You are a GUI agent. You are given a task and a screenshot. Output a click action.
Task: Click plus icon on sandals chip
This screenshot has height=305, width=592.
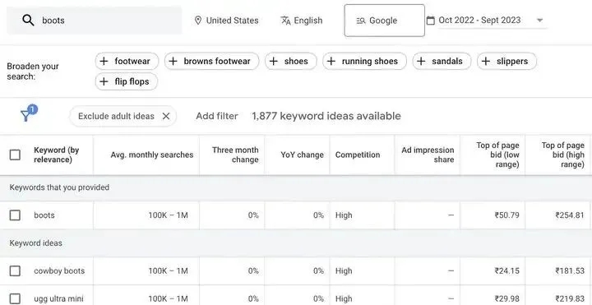click(421, 61)
